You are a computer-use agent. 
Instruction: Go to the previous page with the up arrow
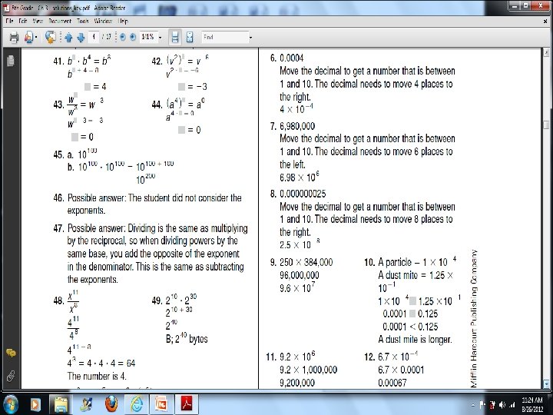[x=69, y=37]
